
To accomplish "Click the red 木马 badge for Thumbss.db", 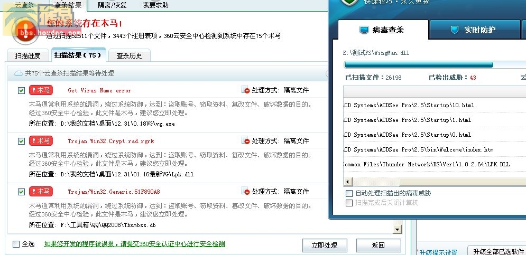I will point(41,191).
